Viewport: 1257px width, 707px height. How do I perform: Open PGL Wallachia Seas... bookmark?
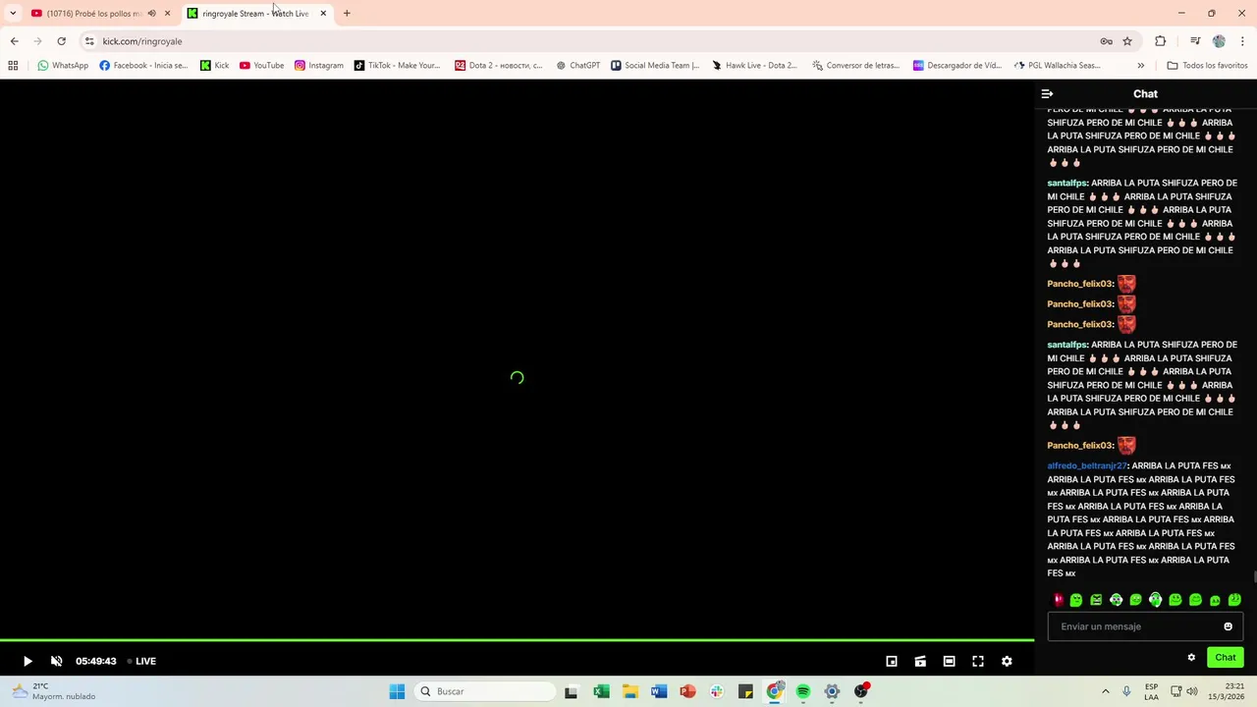pos(1057,66)
